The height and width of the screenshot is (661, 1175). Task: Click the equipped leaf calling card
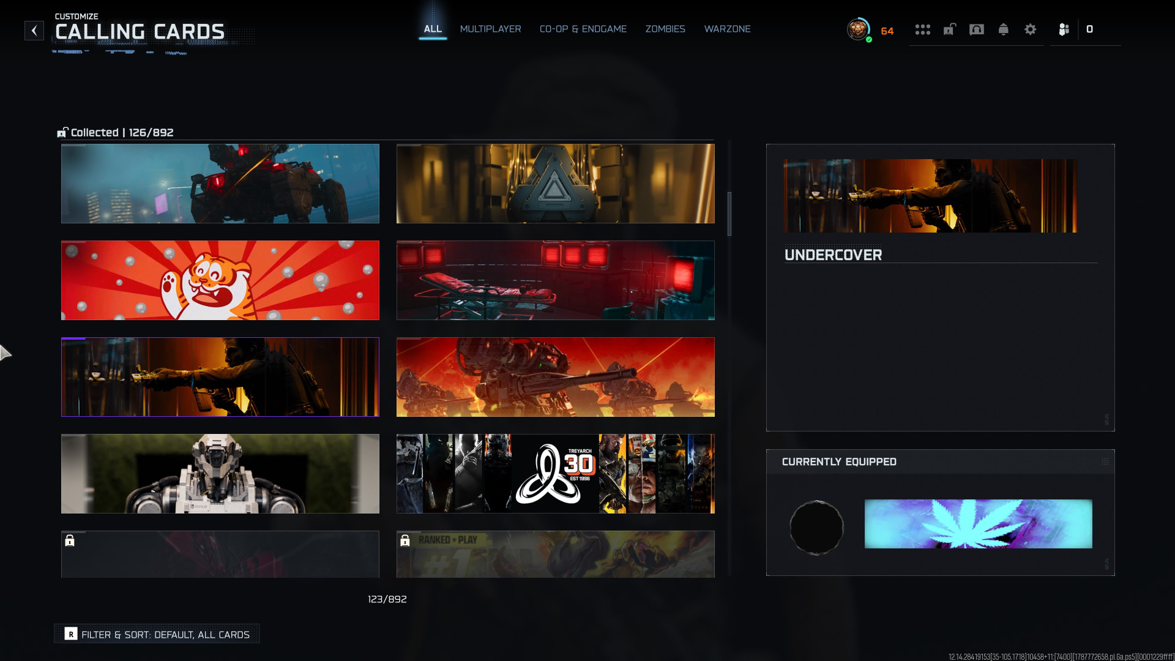tap(978, 524)
